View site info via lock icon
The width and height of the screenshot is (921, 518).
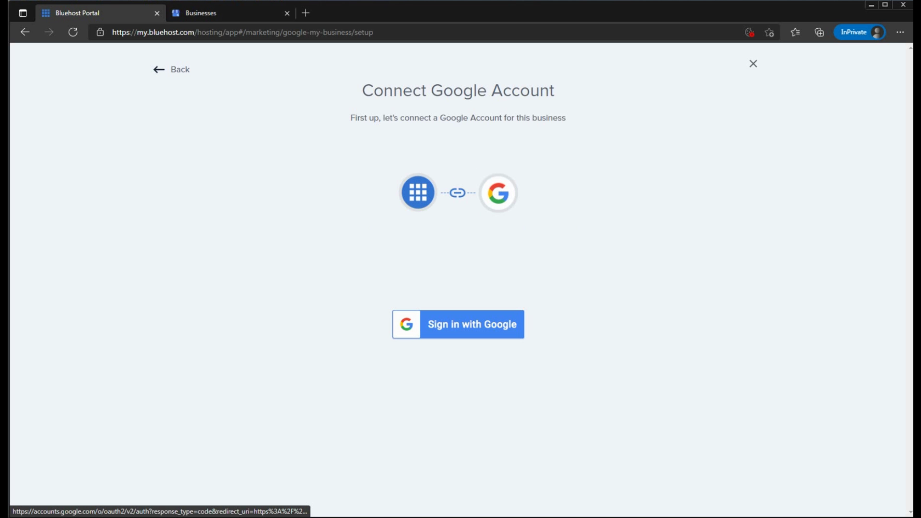pos(100,32)
